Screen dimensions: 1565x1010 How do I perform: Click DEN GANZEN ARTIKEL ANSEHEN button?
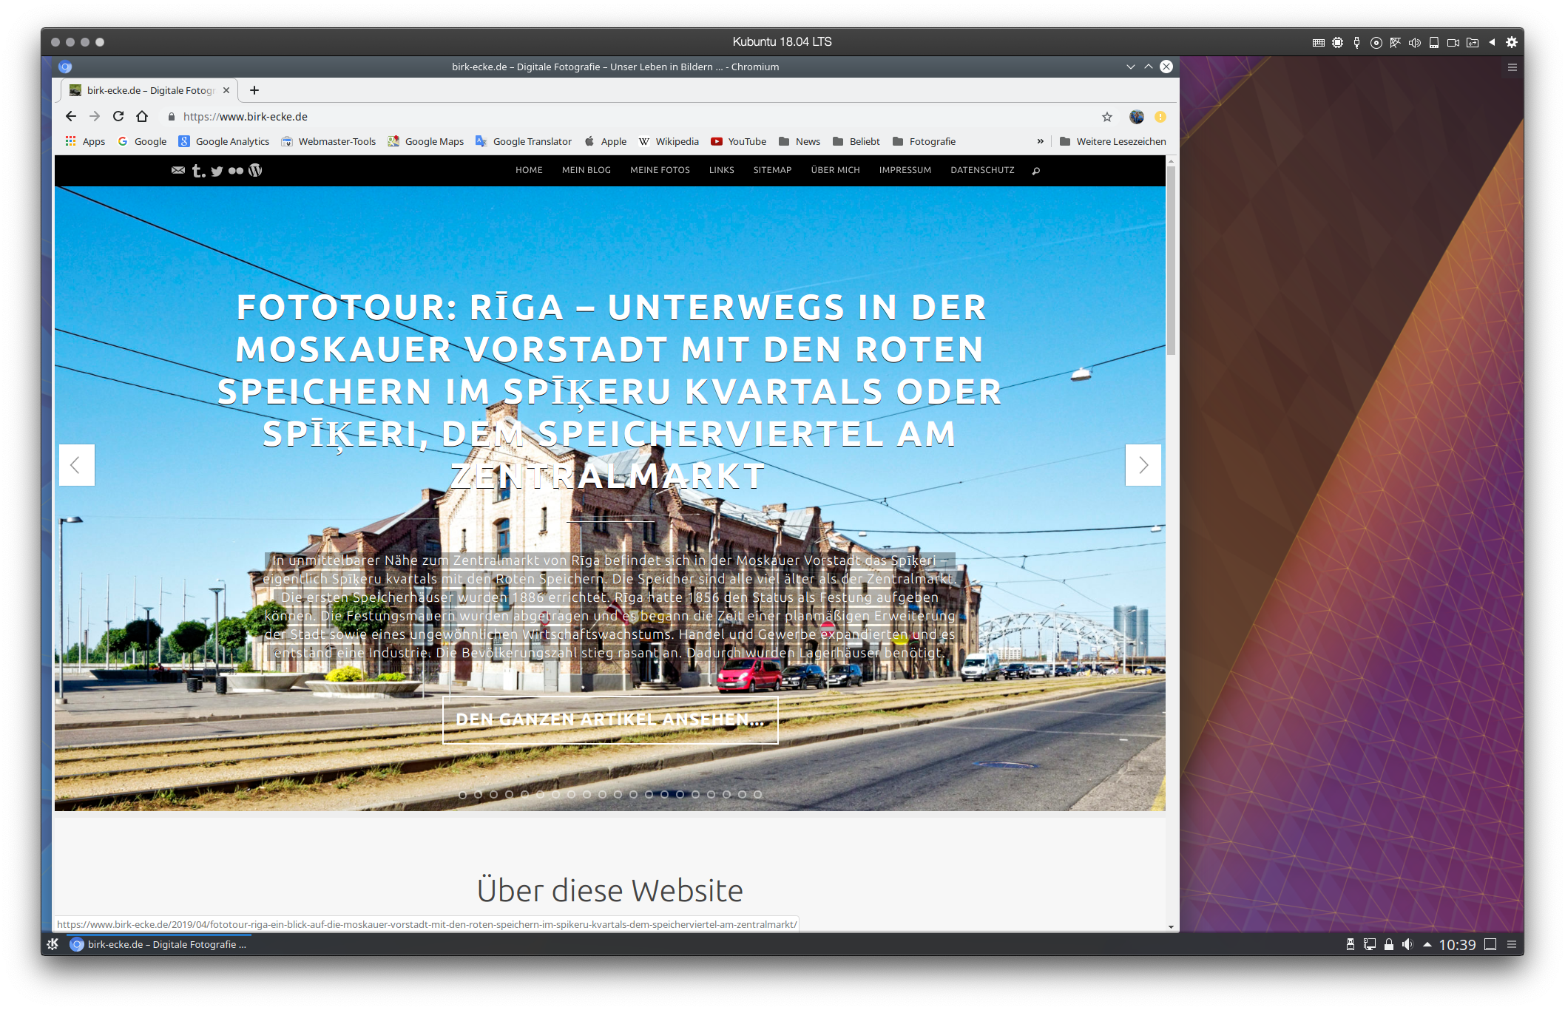coord(610,719)
